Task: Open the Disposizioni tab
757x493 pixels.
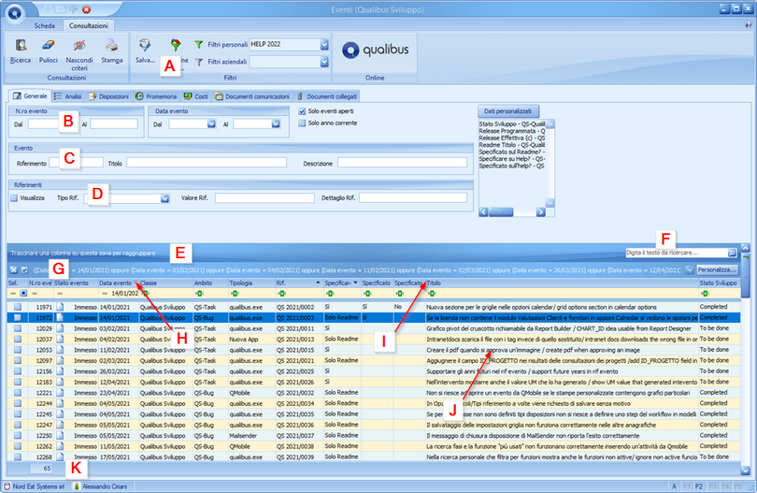Action: coord(108,96)
